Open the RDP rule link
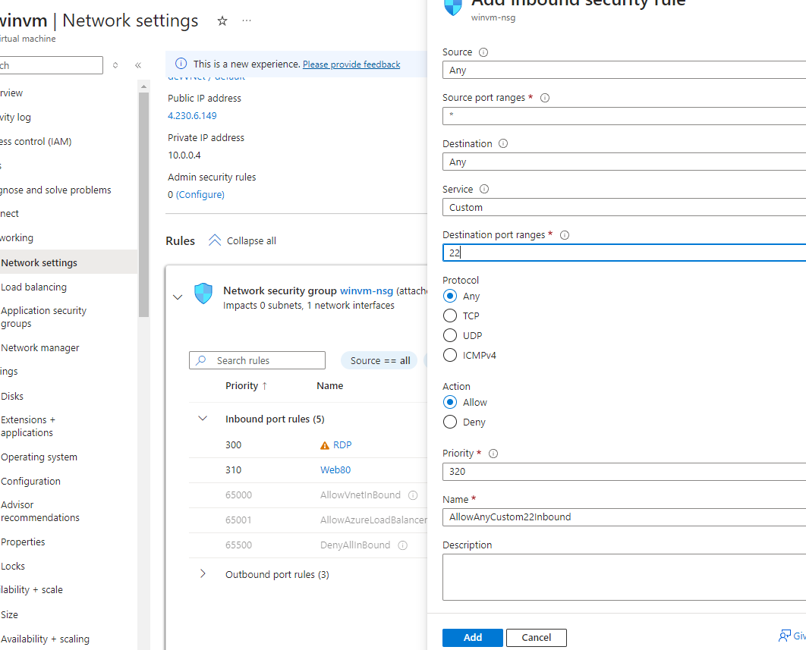This screenshot has width=806, height=650. click(x=342, y=445)
